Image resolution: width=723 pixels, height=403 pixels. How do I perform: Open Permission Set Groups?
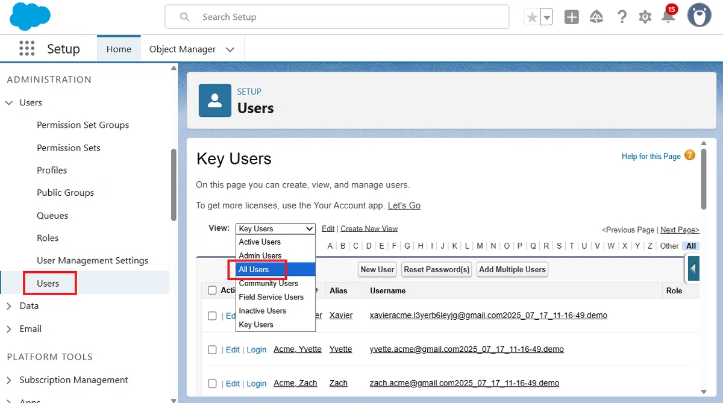tap(83, 125)
